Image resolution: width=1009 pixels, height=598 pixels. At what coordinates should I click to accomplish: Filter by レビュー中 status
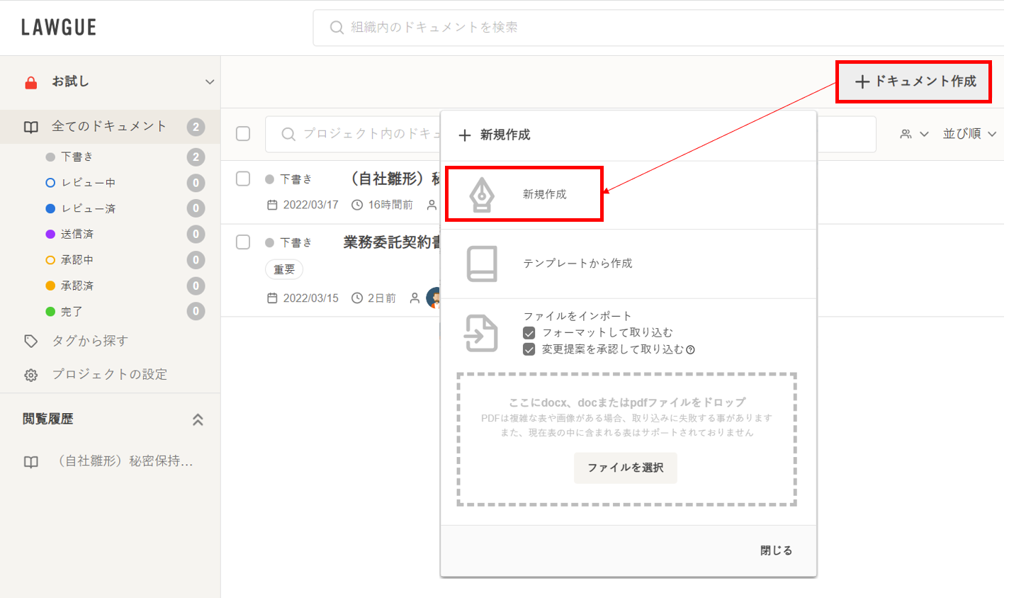pyautogui.click(x=88, y=183)
